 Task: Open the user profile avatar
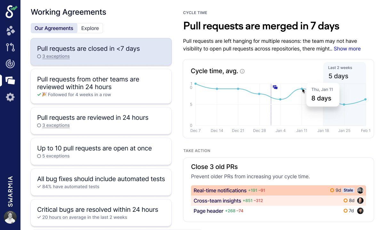[10, 217]
